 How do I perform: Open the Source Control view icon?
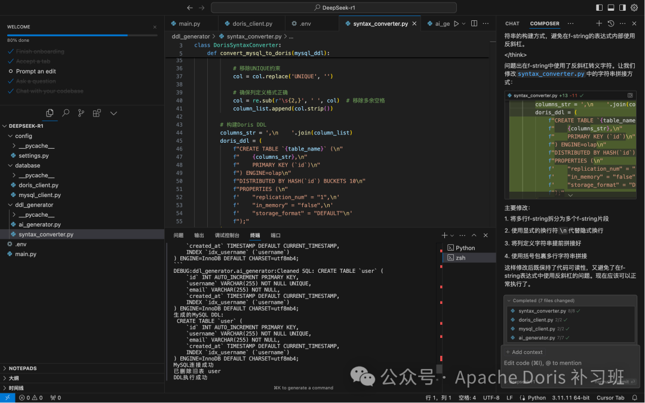pyautogui.click(x=81, y=113)
